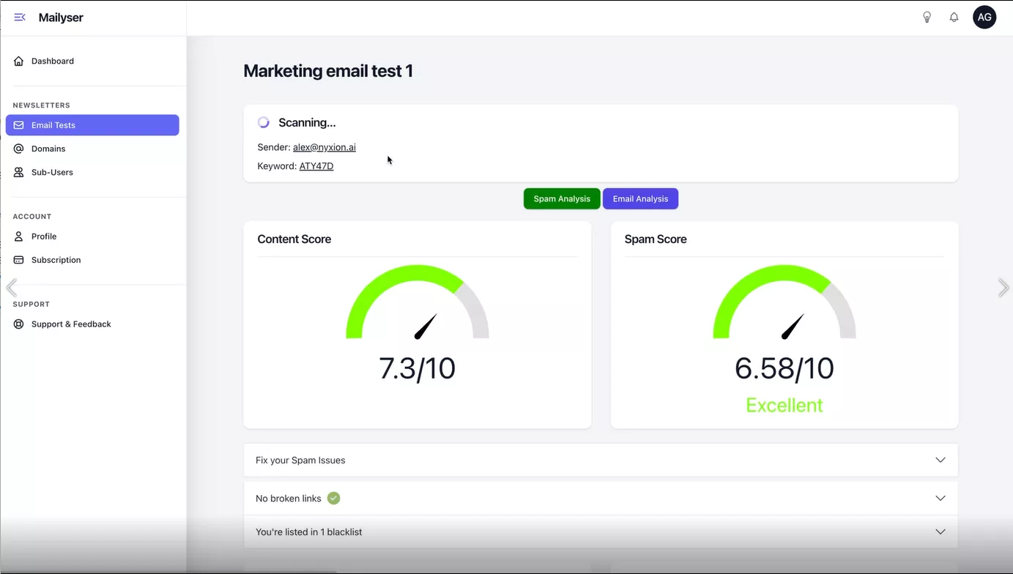Screen dimensions: 1013x574
Task: Click the ATY47D keyword link
Action: tap(316, 166)
